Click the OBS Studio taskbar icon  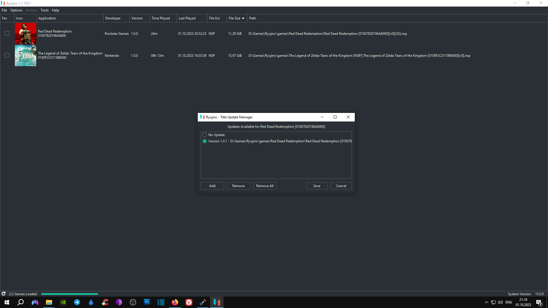[133, 302]
